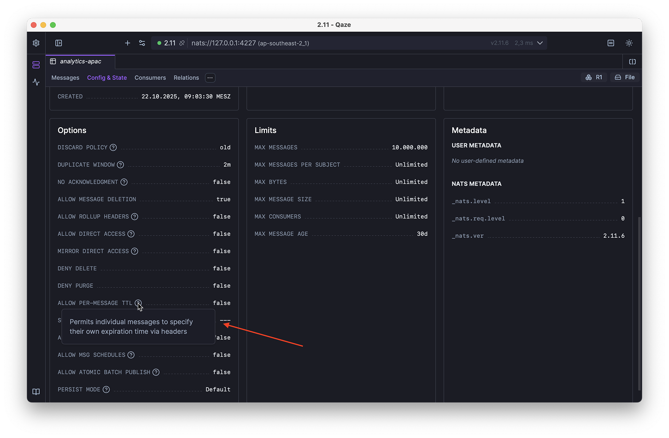Image resolution: width=669 pixels, height=438 pixels.
Task: Open the activity monitoring pulse icon
Action: [36, 82]
